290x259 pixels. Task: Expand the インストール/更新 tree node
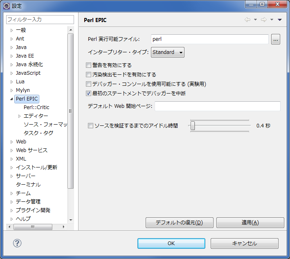click(11, 168)
